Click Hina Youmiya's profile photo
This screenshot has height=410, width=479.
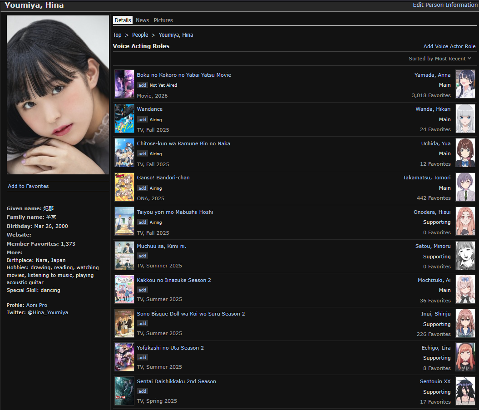pos(58,95)
